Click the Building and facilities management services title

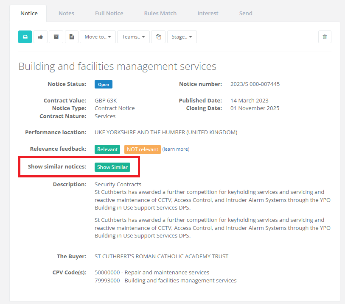(x=117, y=66)
